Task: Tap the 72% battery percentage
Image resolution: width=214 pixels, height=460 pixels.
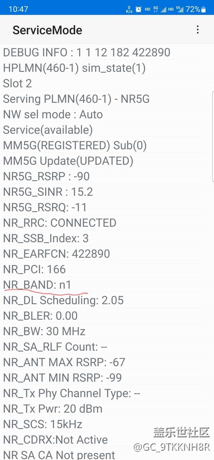Action: point(193,9)
